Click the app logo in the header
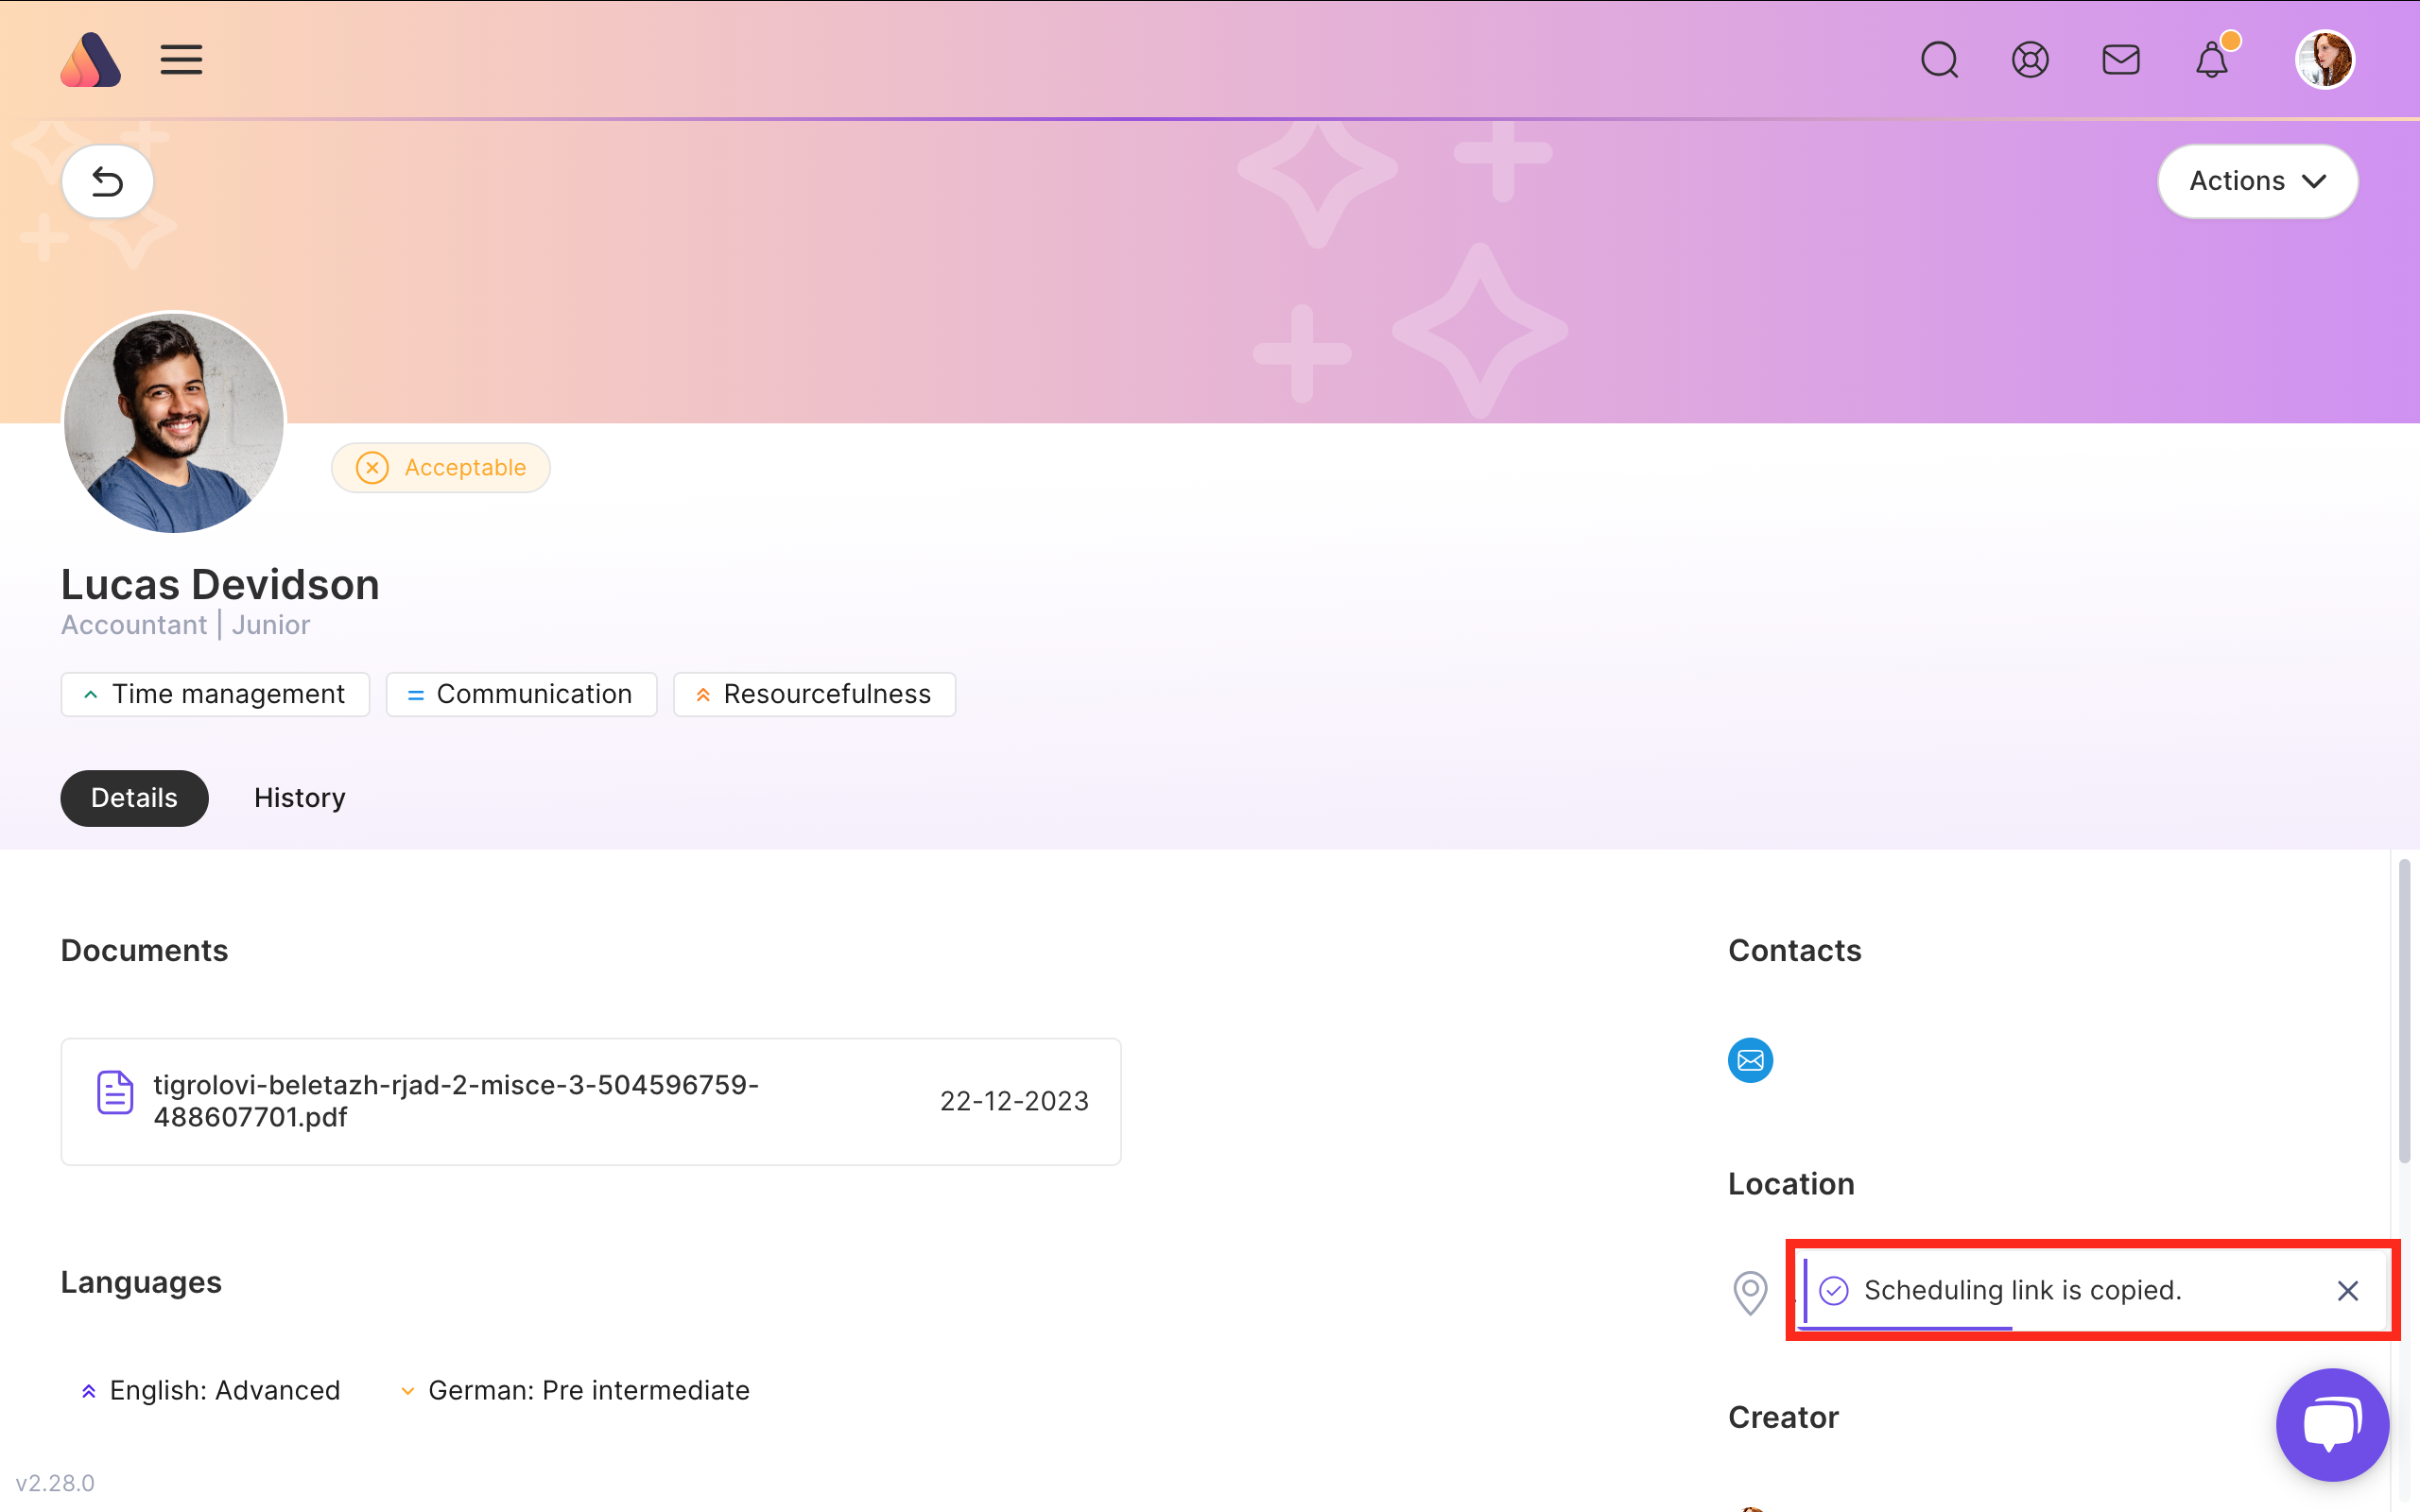The image size is (2420, 1512). pos(90,60)
